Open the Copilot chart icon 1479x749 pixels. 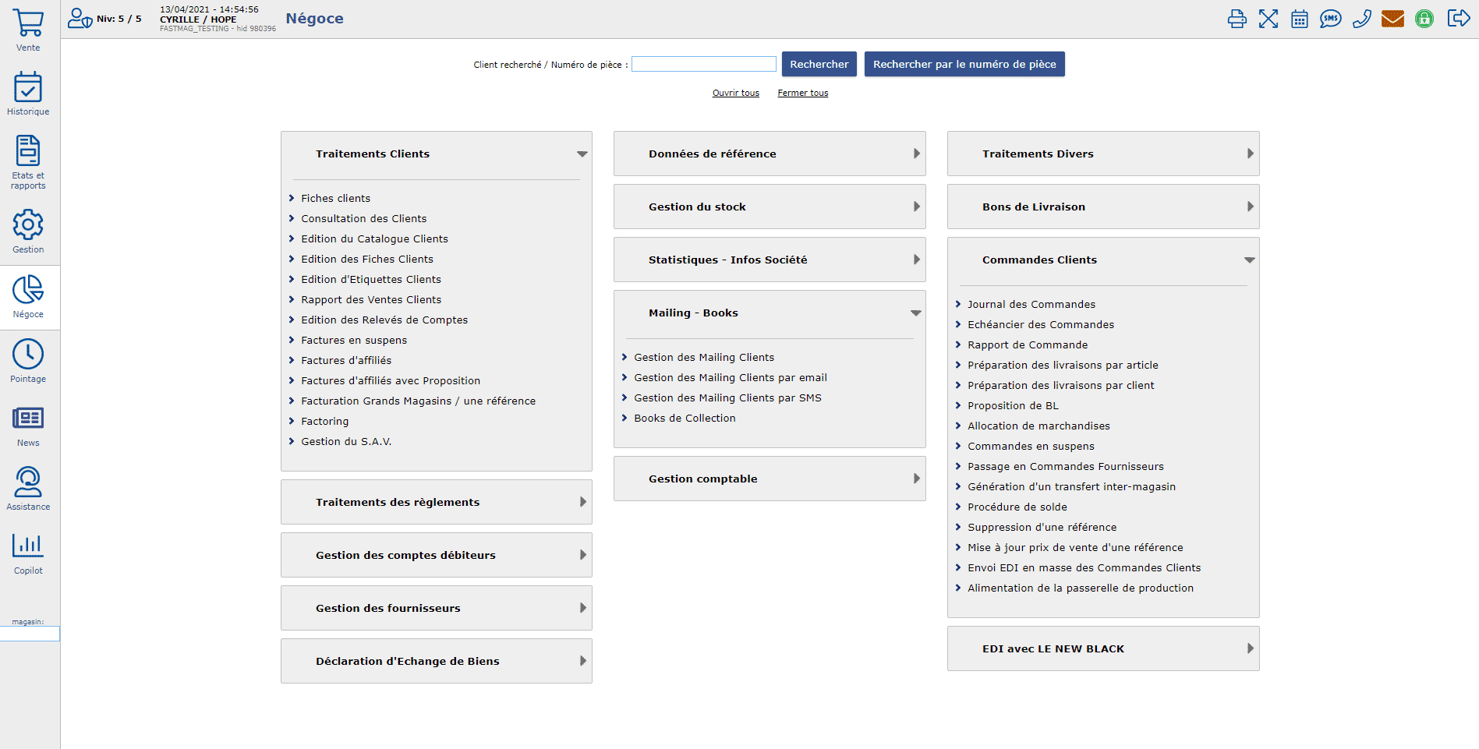point(28,546)
